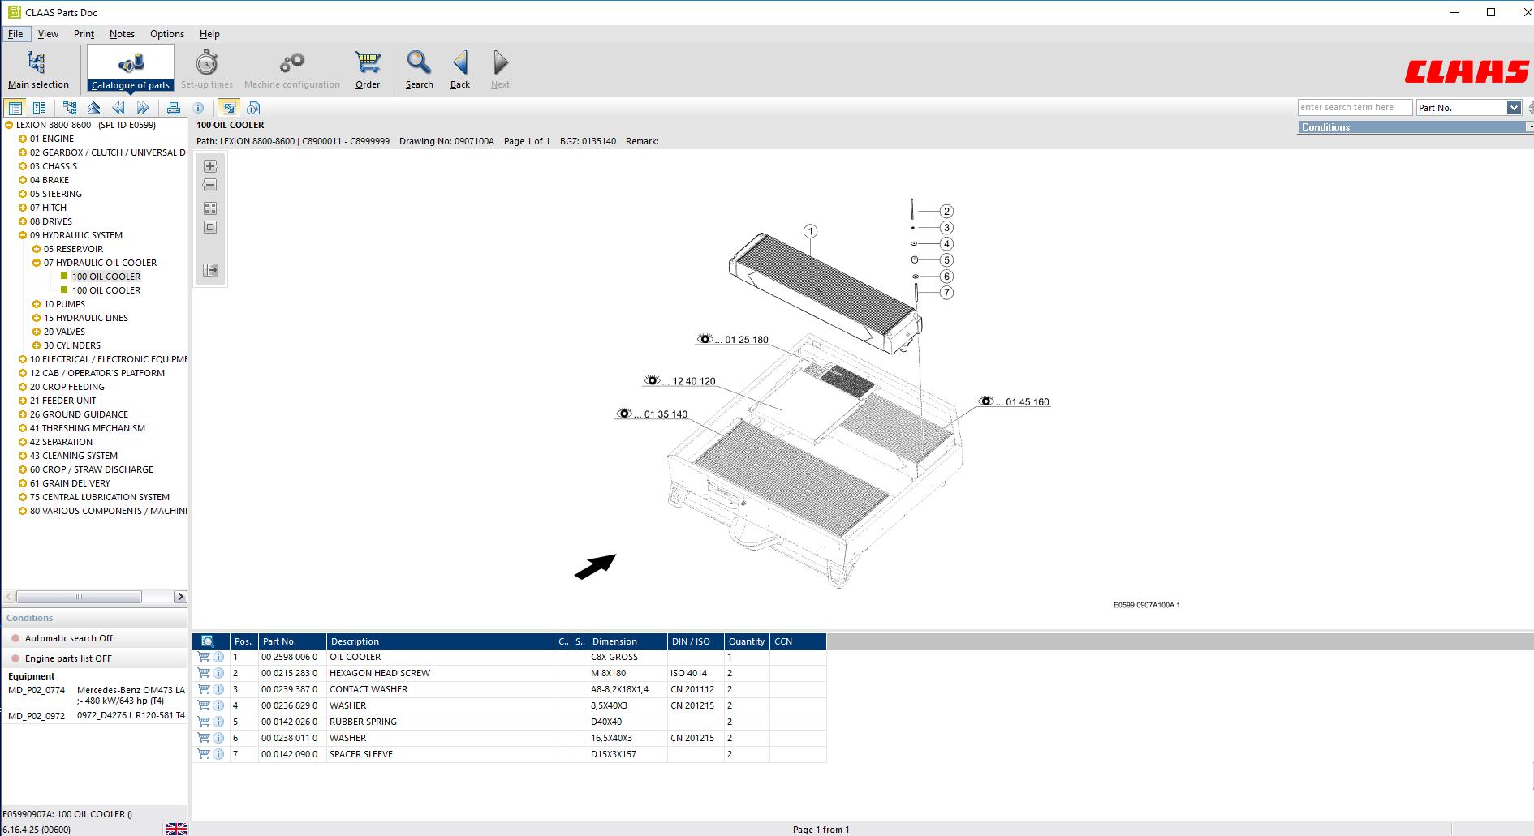Click the printer icon
Image resolution: width=1534 pixels, height=836 pixels.
173,108
